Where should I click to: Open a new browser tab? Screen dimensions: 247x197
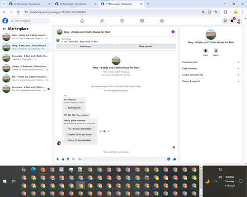[x=148, y=4]
